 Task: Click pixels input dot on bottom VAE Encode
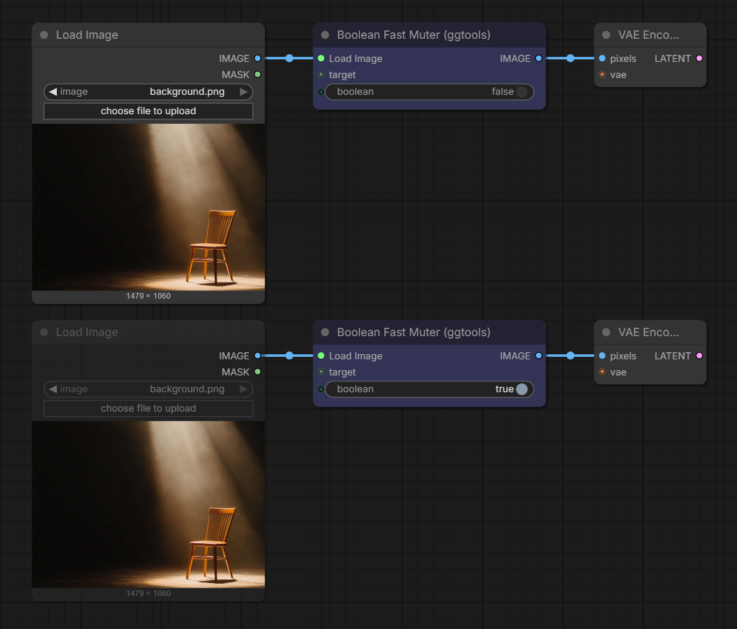click(602, 356)
